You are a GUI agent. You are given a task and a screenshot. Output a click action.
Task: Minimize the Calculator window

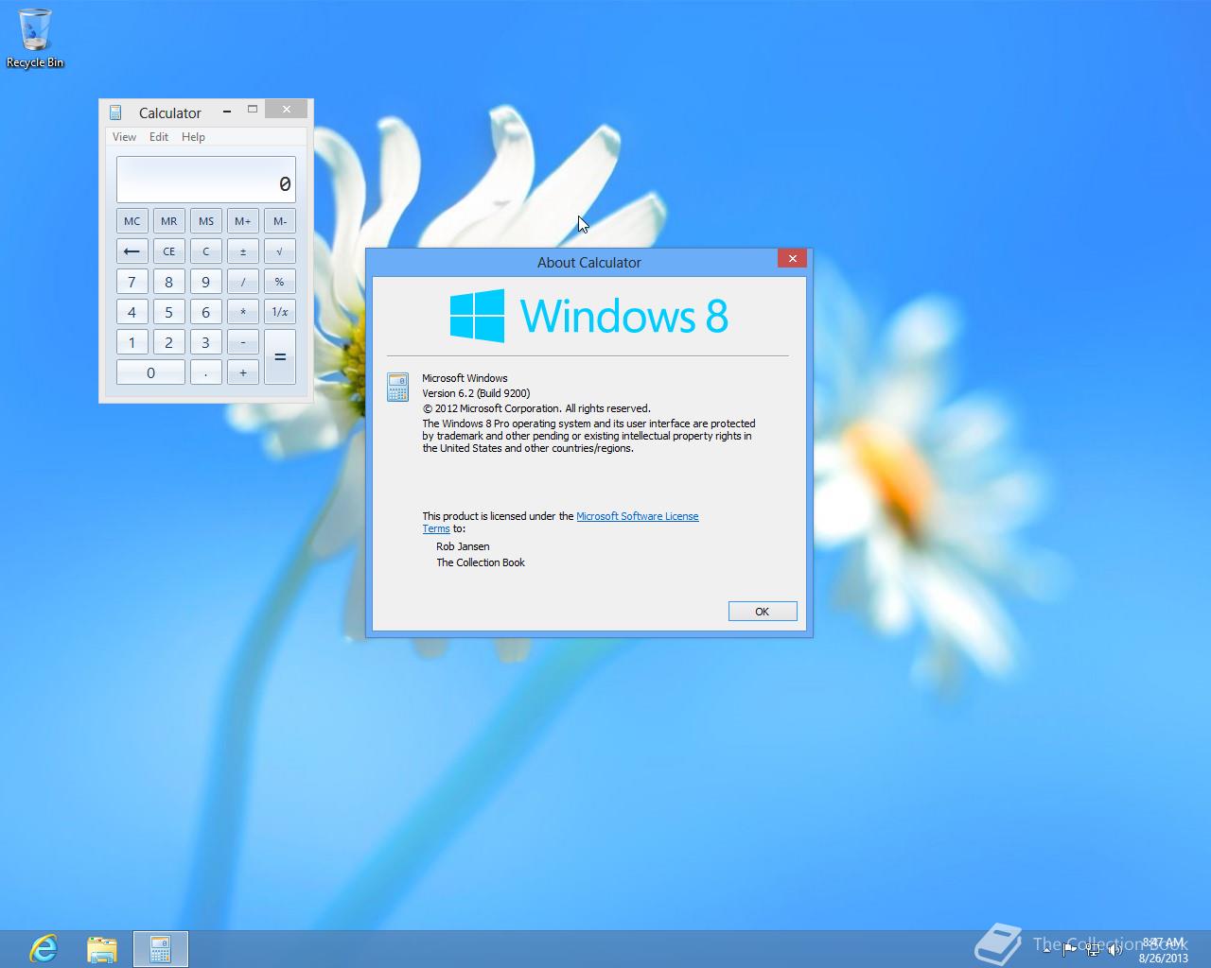pyautogui.click(x=227, y=111)
